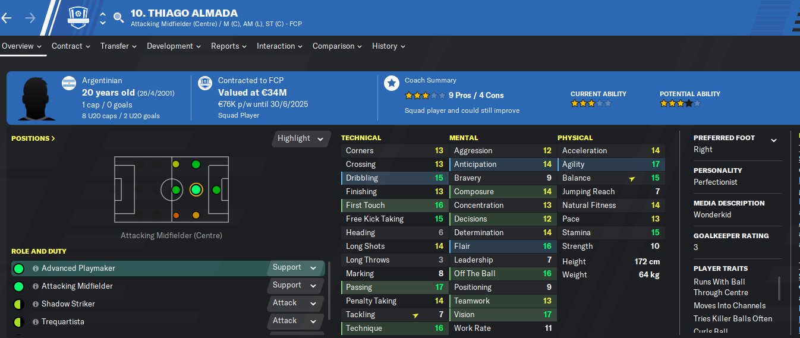Click the Argentina flag icon
The height and width of the screenshot is (338, 800).
[x=70, y=83]
